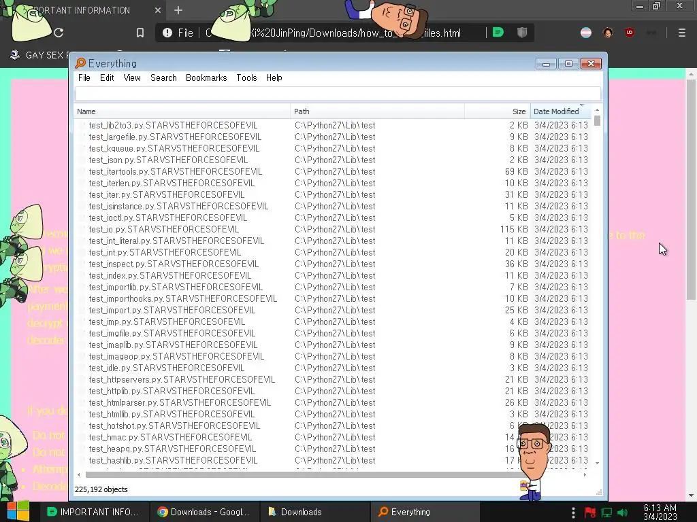The width and height of the screenshot is (697, 522).
Task: Select file test_imaplib.py.STARVSTHEFORCESOFEVIL
Action: pyautogui.click(x=173, y=345)
